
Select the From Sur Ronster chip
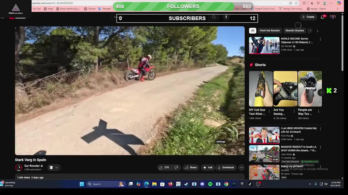pos(270,31)
